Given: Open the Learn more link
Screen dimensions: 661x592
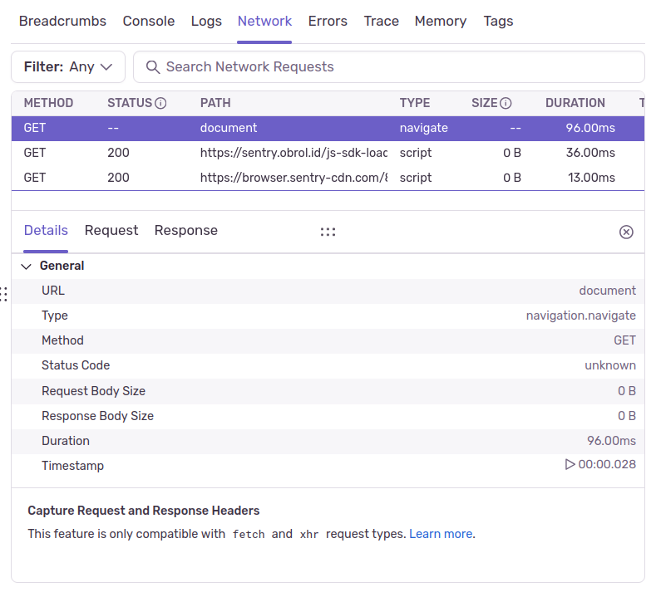Looking at the screenshot, I should (441, 534).
